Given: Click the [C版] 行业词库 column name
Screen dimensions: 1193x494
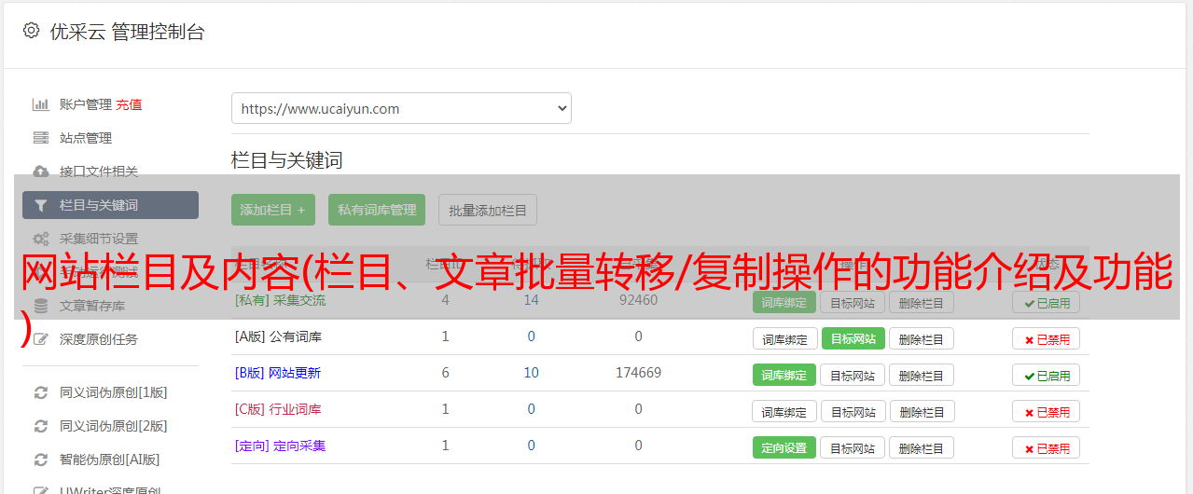Looking at the screenshot, I should (278, 409).
